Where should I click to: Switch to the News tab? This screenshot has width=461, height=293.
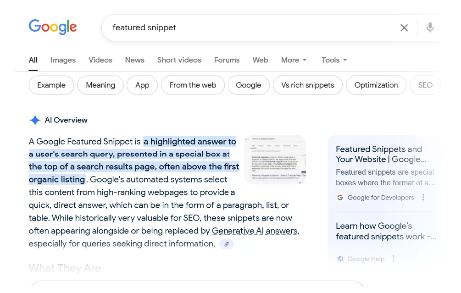(134, 60)
